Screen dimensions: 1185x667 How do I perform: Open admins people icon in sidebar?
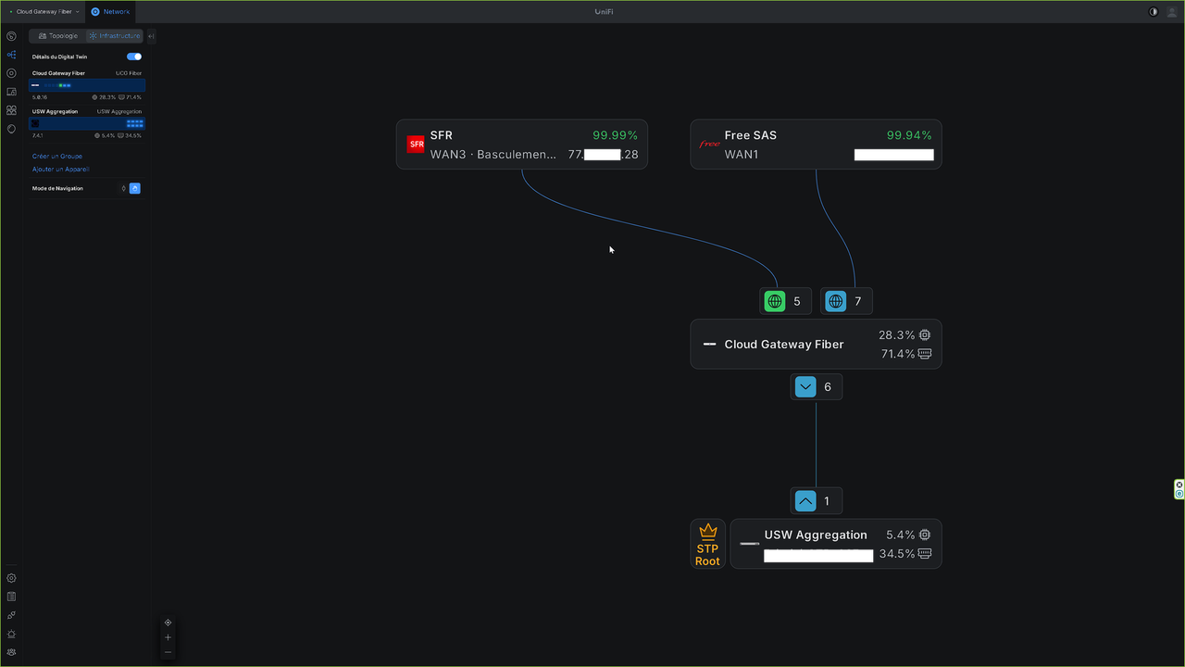pos(11,652)
